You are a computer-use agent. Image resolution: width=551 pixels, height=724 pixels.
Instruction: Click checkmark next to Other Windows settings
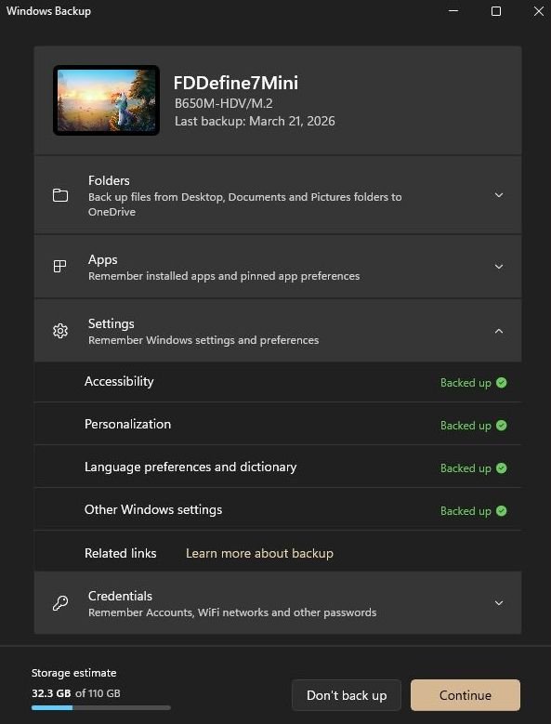pos(501,510)
